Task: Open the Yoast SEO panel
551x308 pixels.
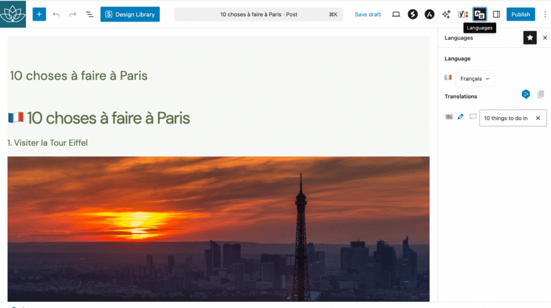Action: 463,15
